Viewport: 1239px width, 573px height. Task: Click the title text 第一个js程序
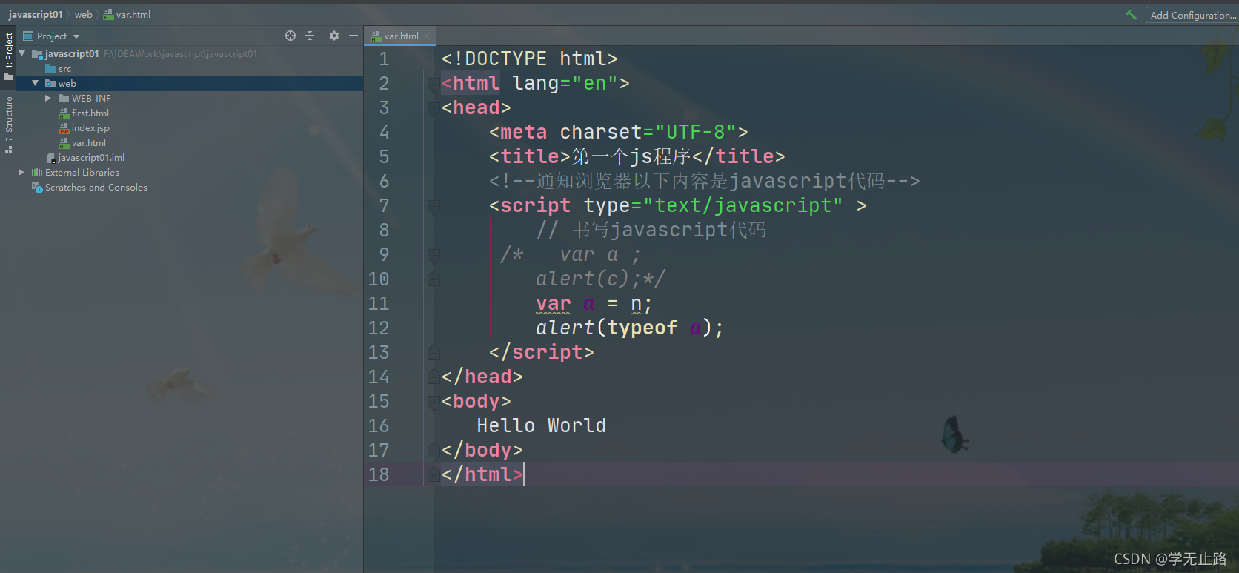(631, 156)
